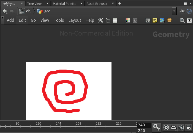This screenshot has height=133, width=193.
Task: Open the orange box gallery icon
Action: pyautogui.click(x=169, y=20)
